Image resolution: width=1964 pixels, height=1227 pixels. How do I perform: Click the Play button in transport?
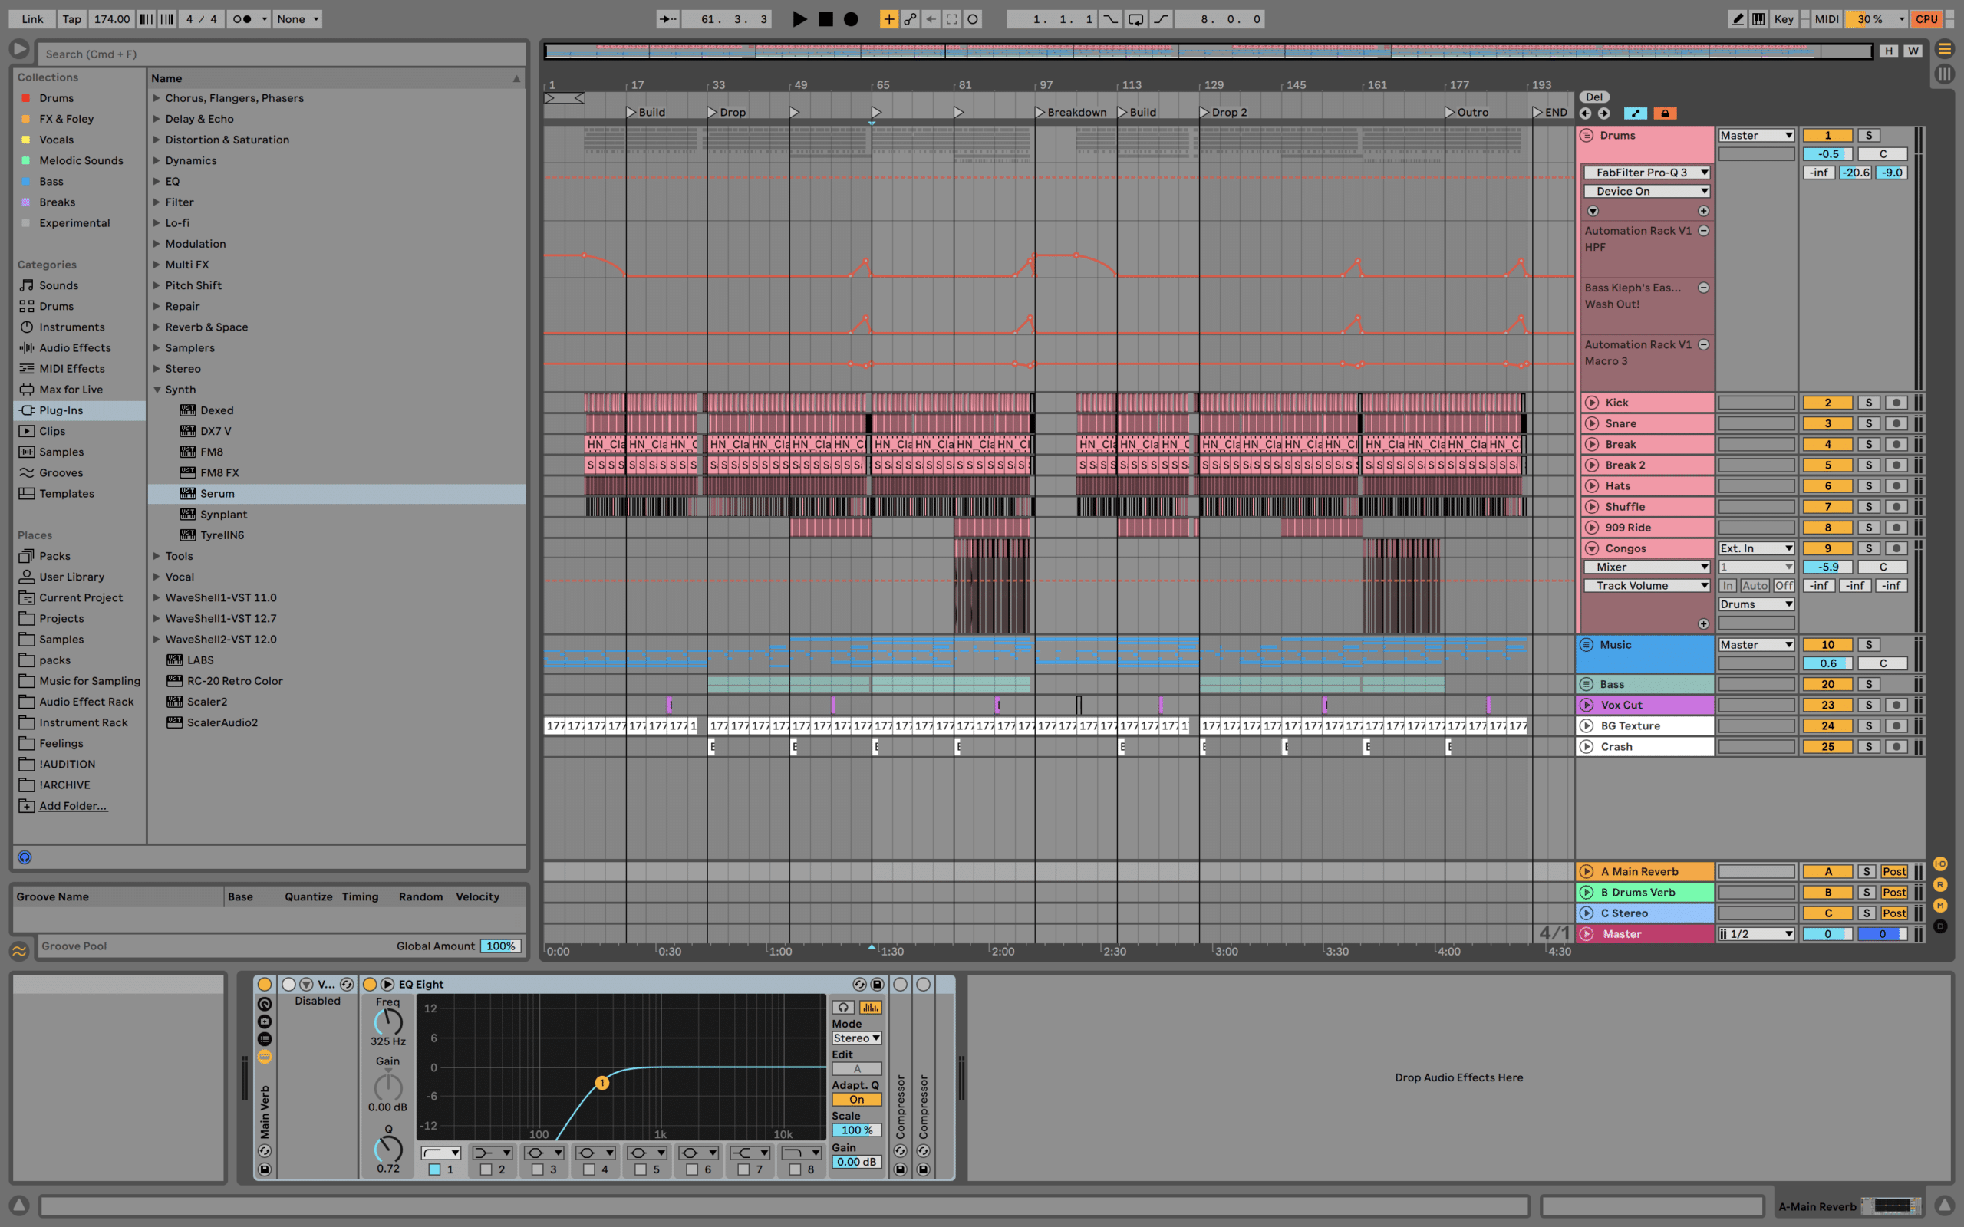click(799, 18)
